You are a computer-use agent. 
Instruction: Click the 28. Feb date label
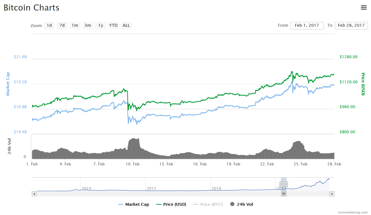[334, 164]
